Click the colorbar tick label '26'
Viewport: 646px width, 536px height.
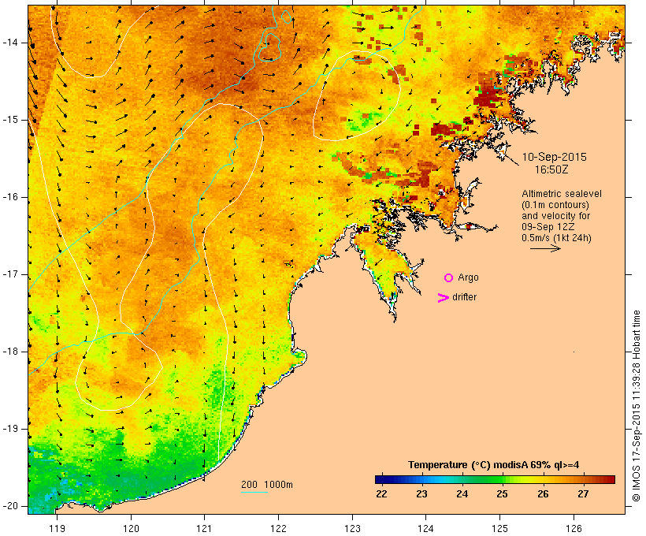(543, 494)
